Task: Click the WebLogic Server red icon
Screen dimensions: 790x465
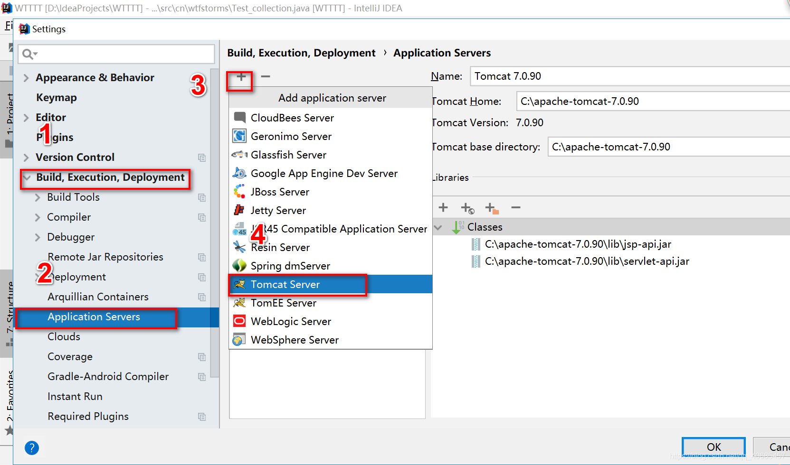Action: click(239, 321)
